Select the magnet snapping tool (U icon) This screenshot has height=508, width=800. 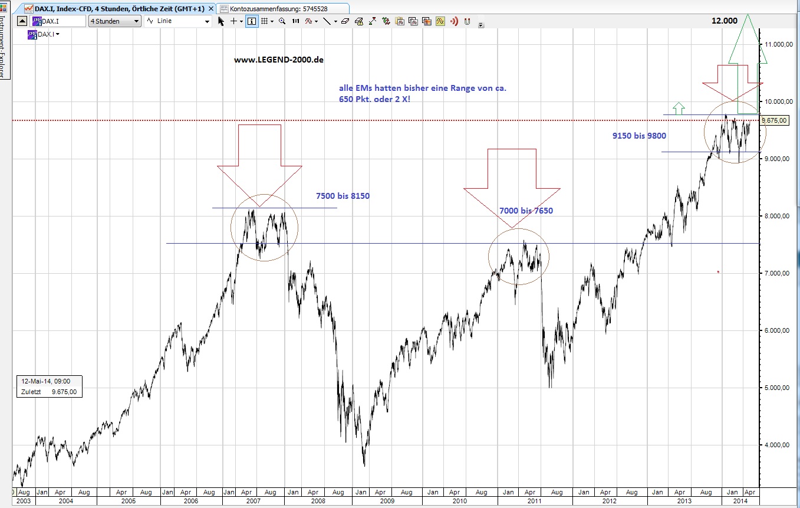coord(467,22)
